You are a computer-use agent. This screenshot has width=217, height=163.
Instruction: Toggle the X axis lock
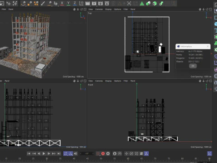pos(62,3)
